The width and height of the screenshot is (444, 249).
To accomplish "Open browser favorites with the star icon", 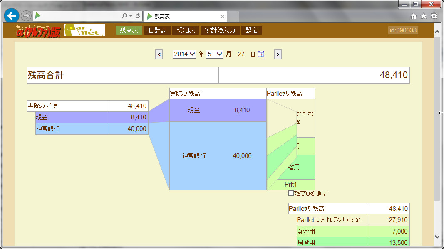I will (423, 15).
